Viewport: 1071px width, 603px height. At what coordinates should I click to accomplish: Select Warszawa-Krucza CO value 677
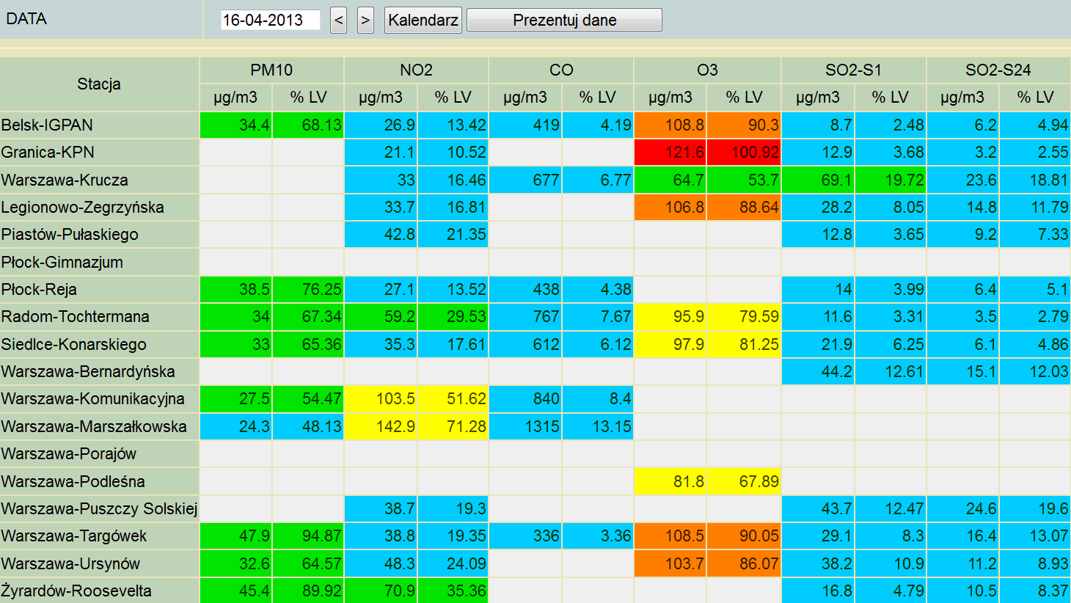point(525,180)
